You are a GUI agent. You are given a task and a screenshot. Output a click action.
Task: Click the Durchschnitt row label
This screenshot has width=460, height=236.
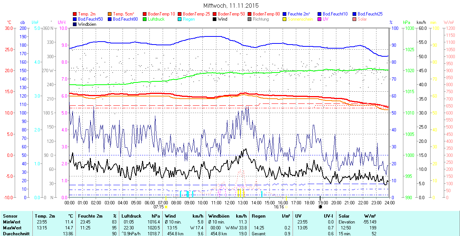[x=14, y=233]
